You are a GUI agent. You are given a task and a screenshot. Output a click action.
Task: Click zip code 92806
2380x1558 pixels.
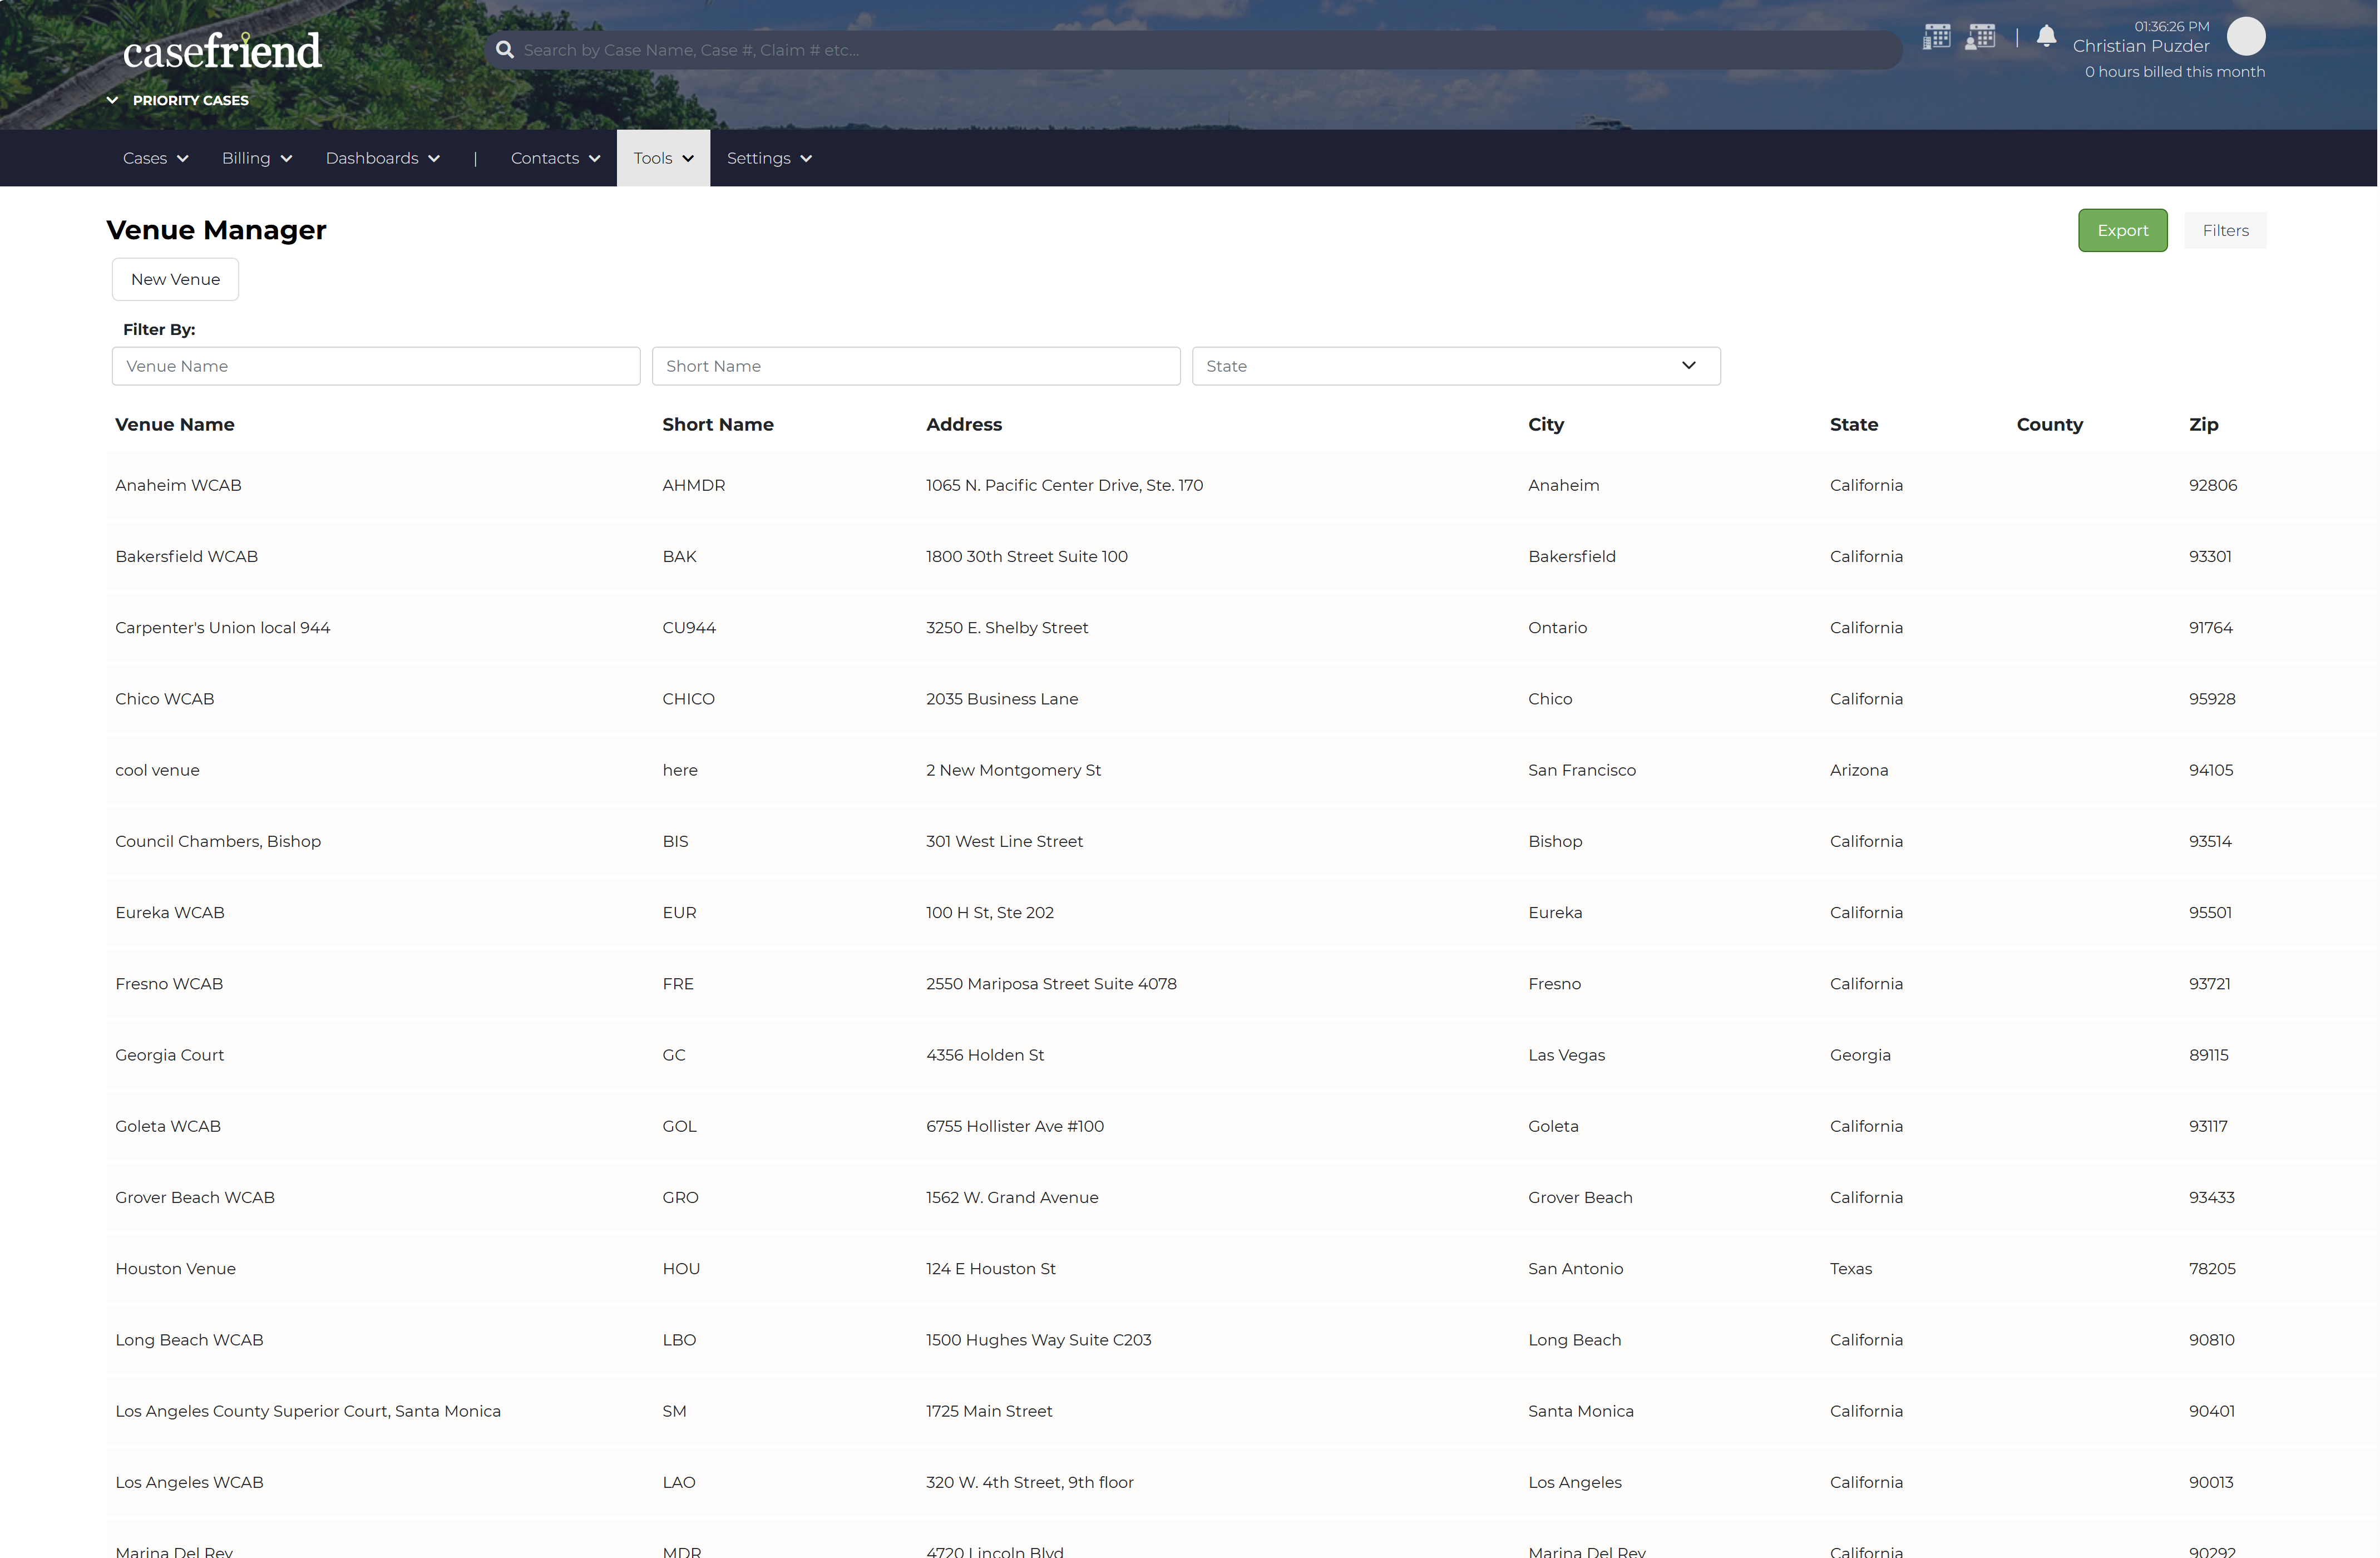tap(2213, 485)
